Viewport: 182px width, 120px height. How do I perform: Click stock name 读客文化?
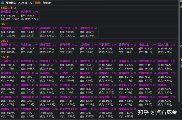coord(163,45)
